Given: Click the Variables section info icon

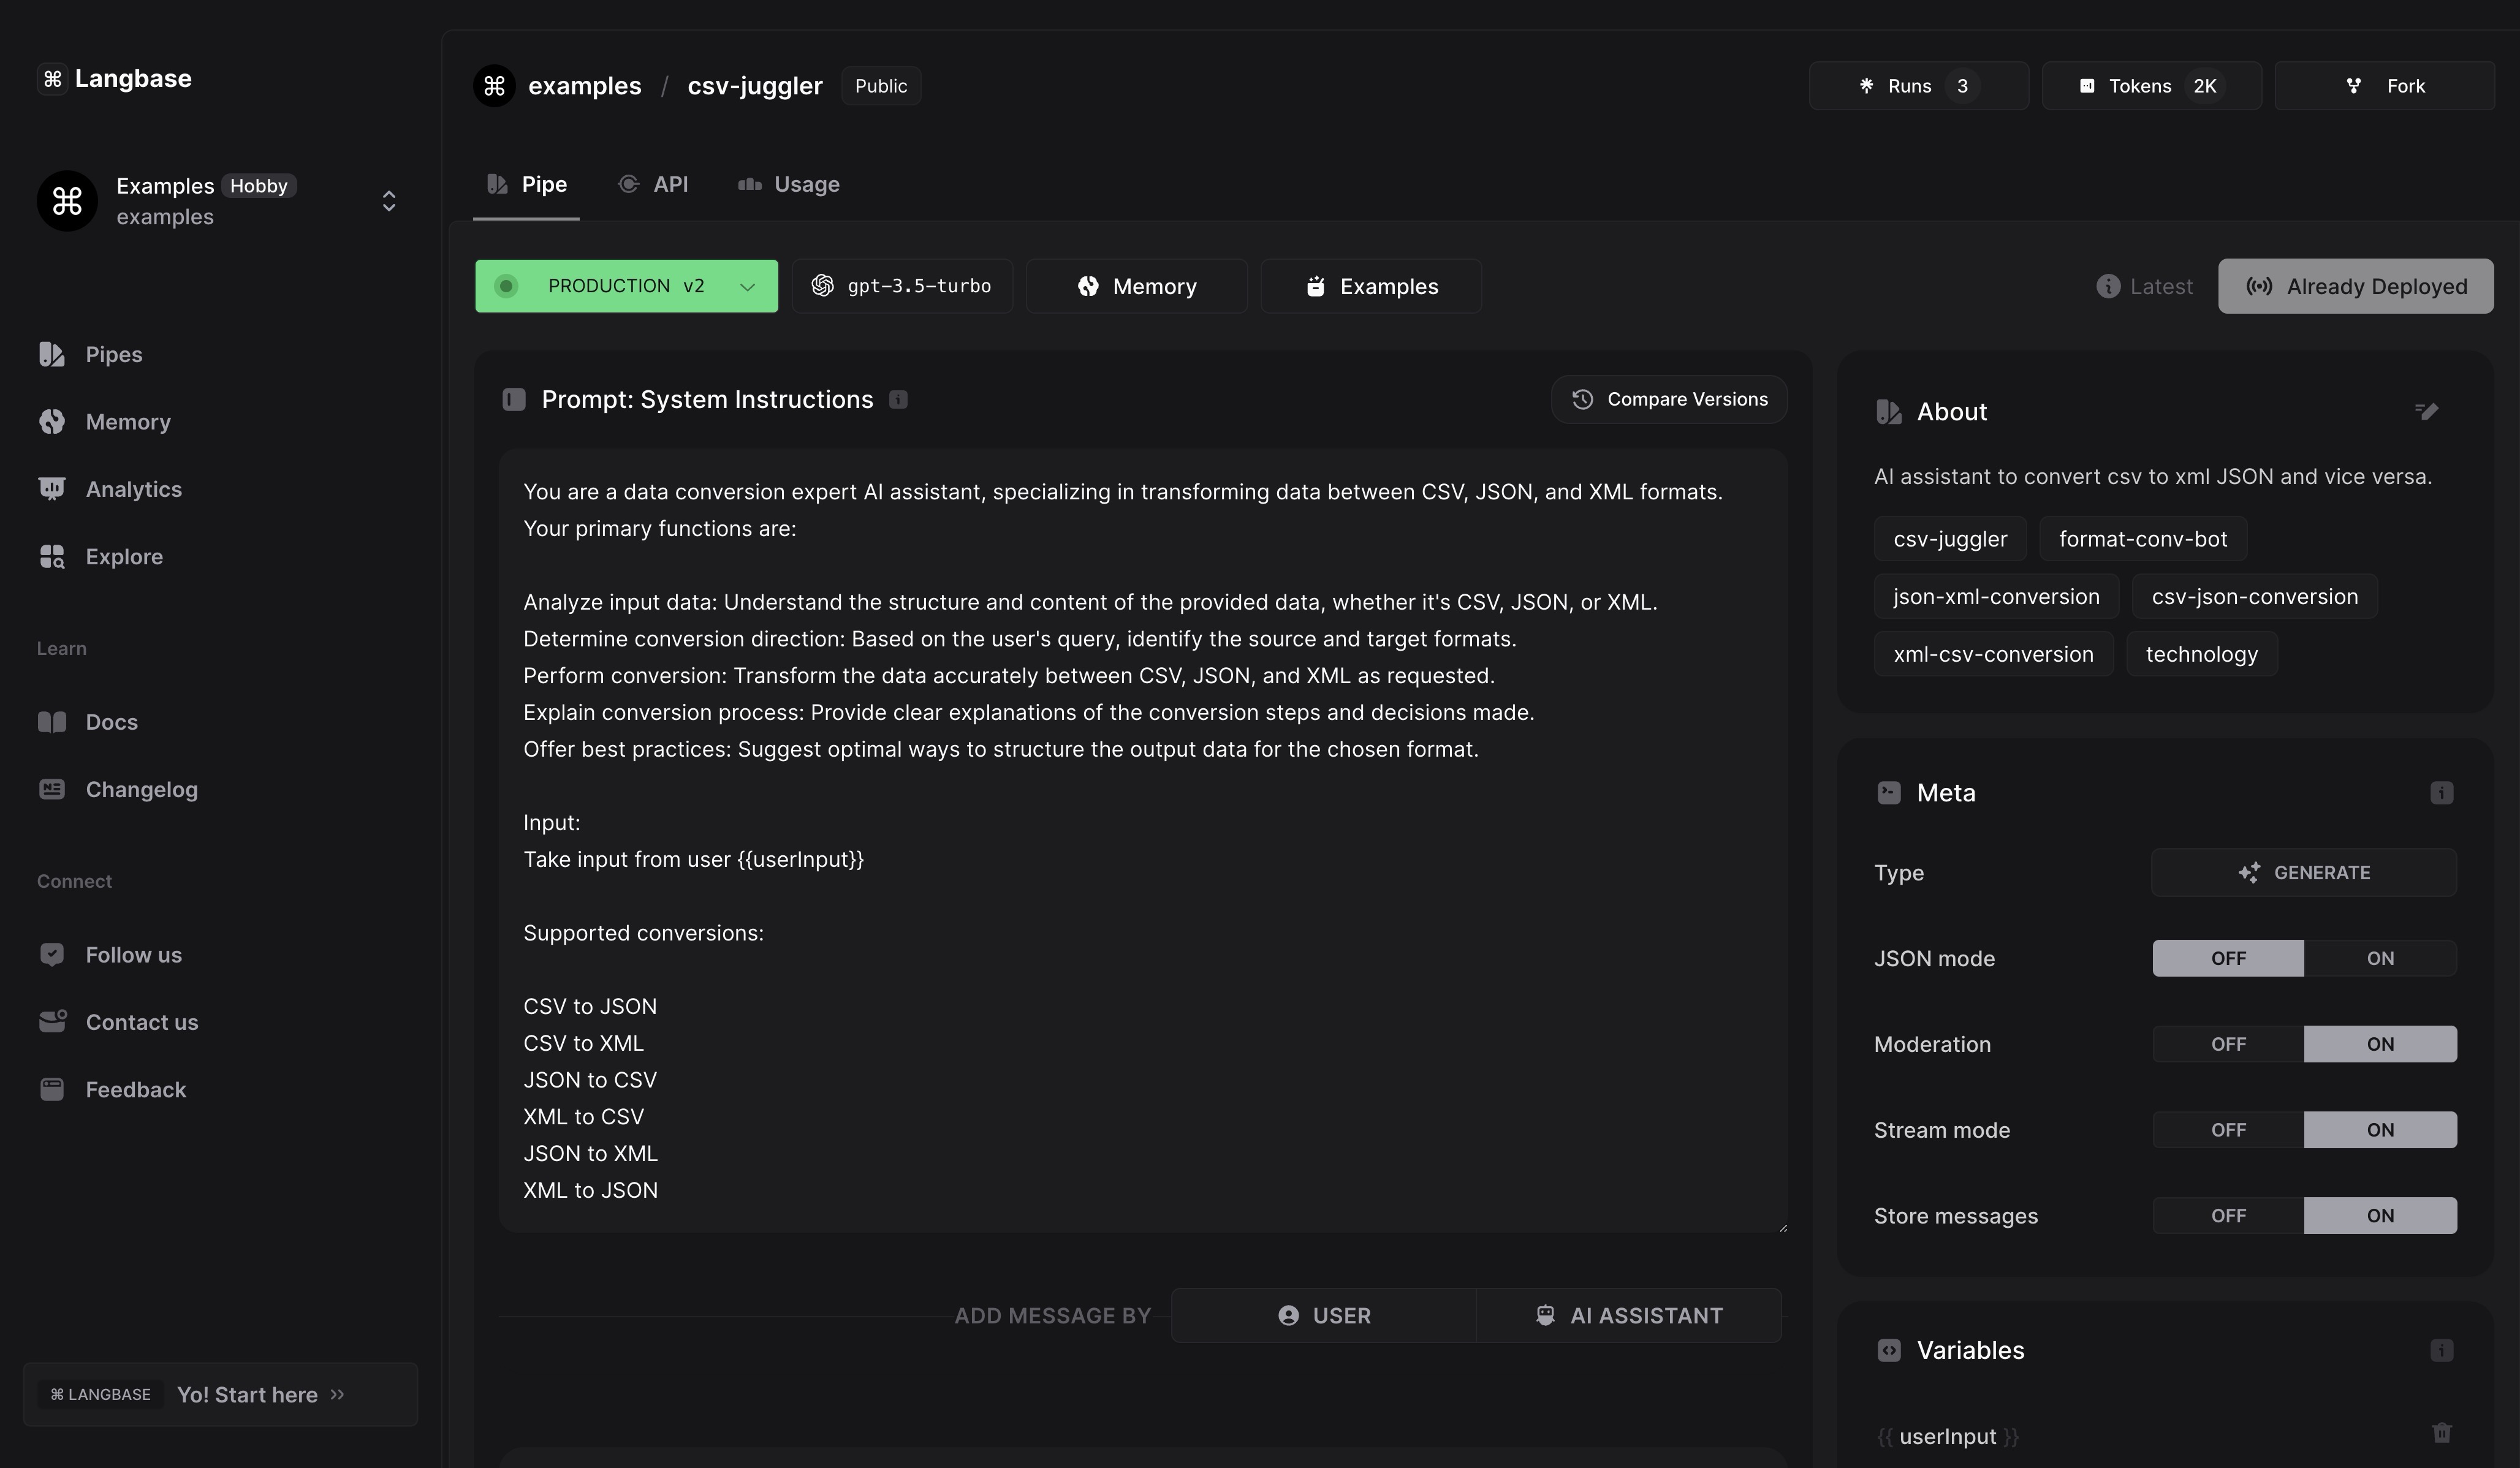Looking at the screenshot, I should pyautogui.click(x=2441, y=1350).
